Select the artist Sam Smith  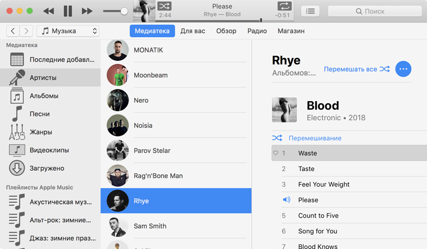176,226
